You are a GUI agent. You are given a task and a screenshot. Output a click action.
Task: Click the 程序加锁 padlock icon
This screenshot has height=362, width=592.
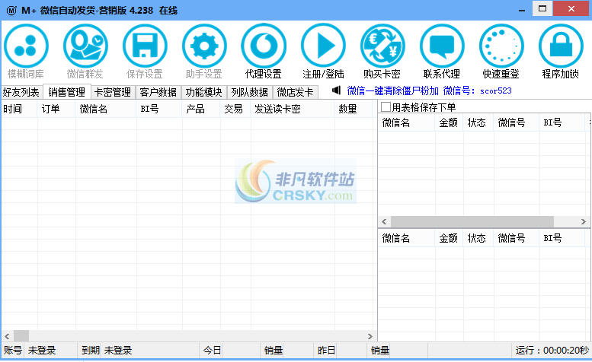point(561,46)
